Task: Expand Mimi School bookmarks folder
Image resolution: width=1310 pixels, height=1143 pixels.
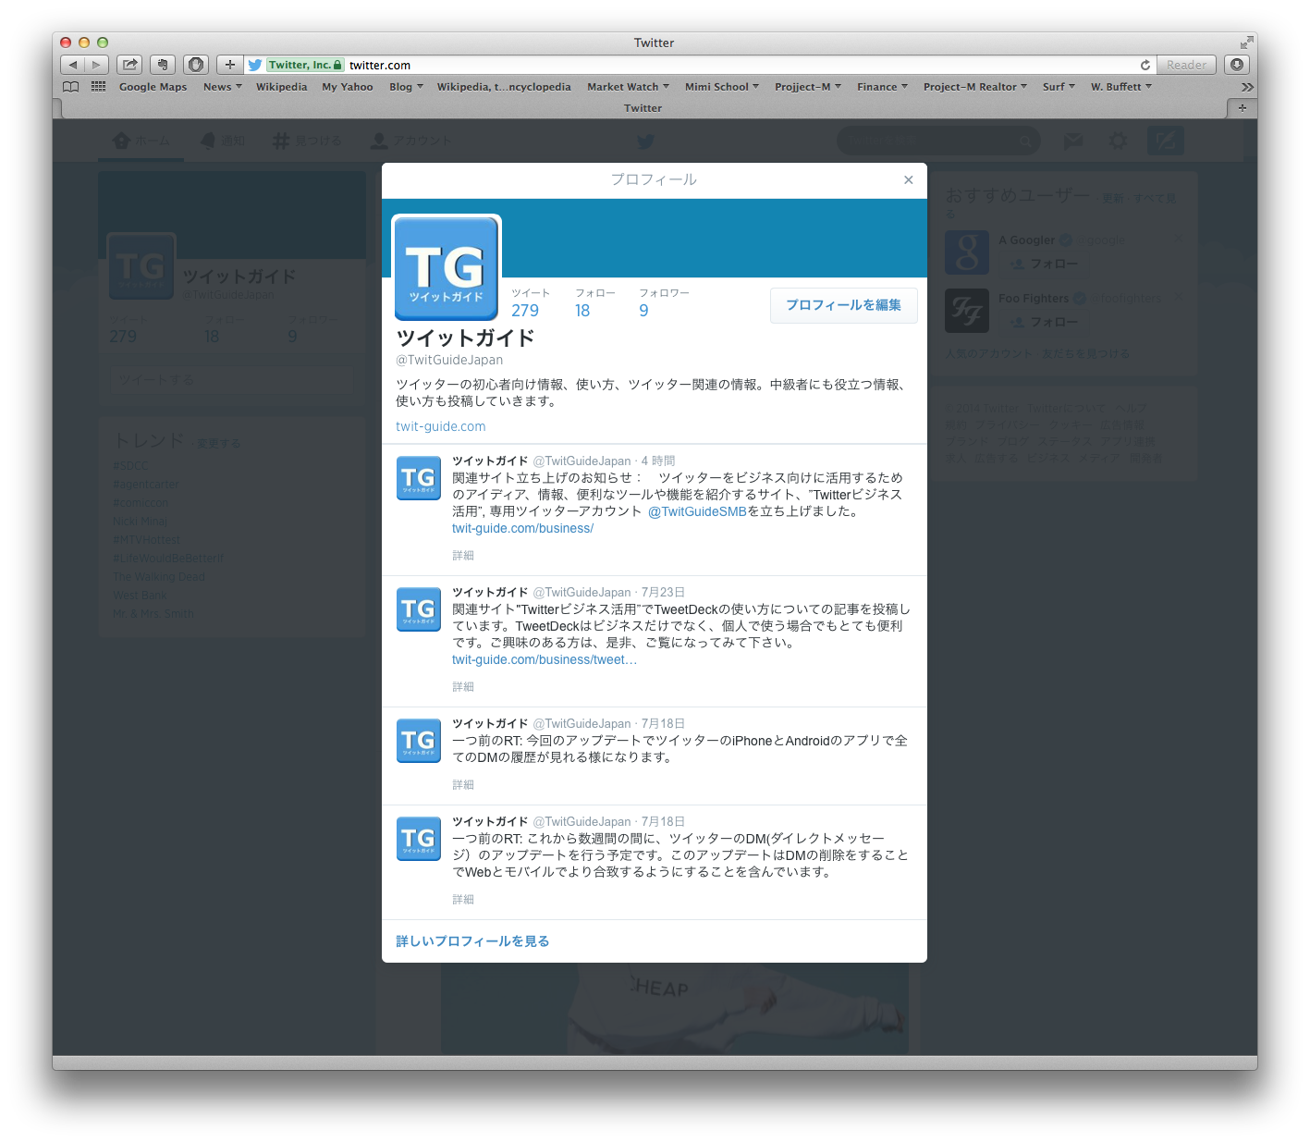Action: [x=722, y=87]
